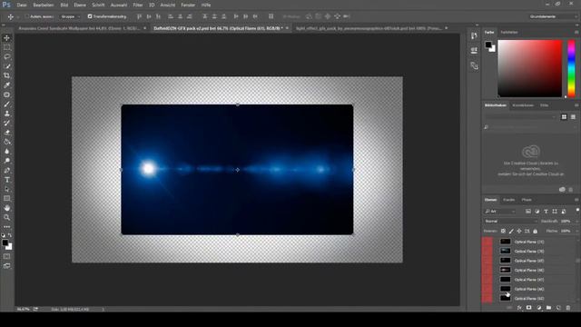Switch to the Farbfelder tab
The width and height of the screenshot is (581, 327).
[508, 33]
